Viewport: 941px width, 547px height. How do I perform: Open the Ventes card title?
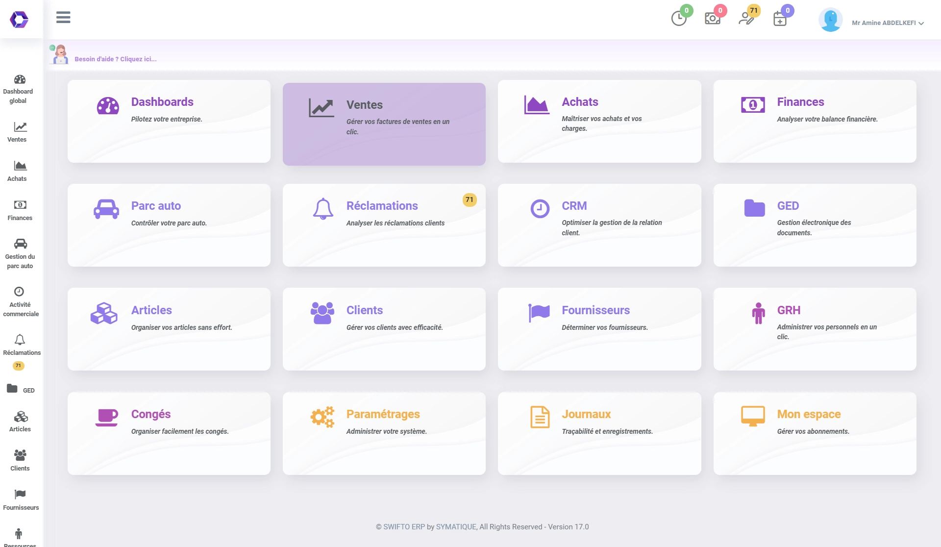364,105
